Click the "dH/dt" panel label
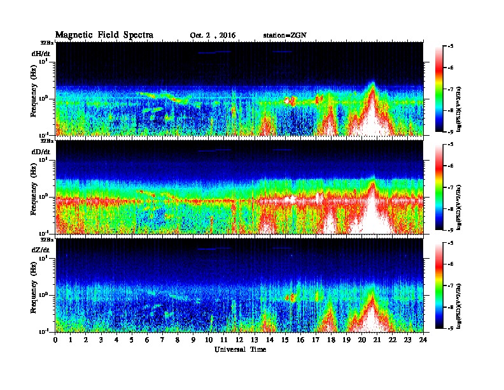This screenshot has height=390, width=504. coord(41,54)
